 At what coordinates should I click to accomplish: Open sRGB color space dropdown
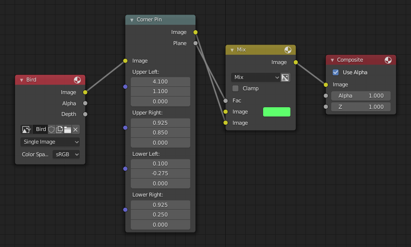coord(66,154)
